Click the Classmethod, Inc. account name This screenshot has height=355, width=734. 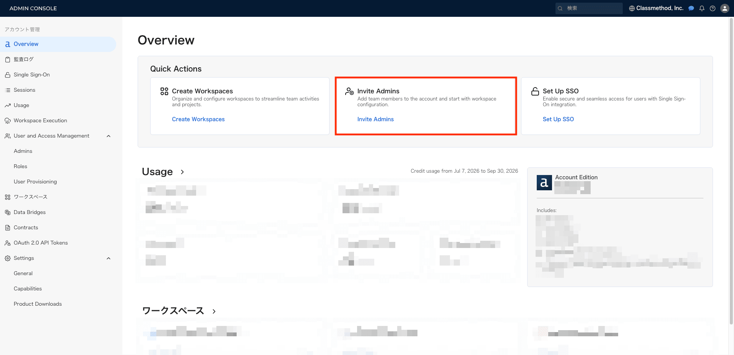pyautogui.click(x=660, y=8)
